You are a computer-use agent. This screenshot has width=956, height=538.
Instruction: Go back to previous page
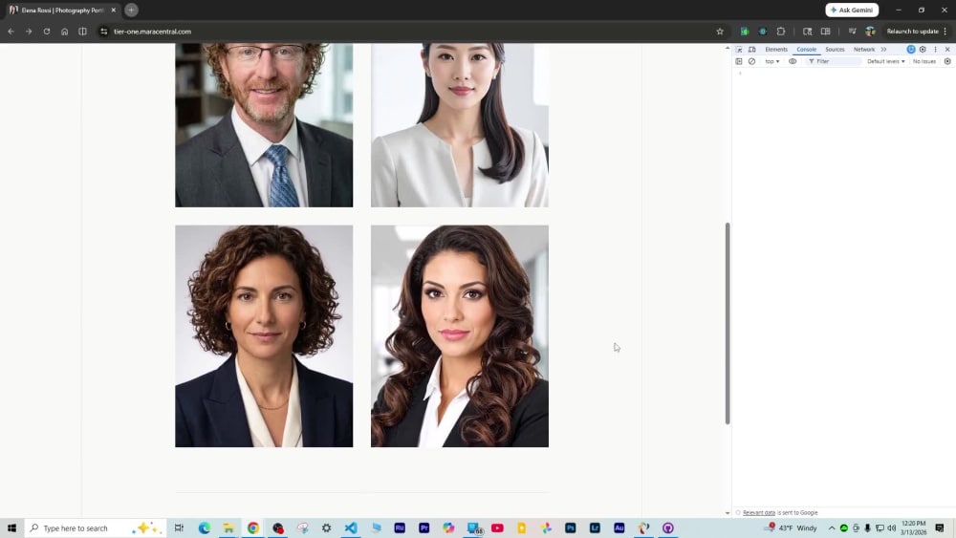coord(11,32)
